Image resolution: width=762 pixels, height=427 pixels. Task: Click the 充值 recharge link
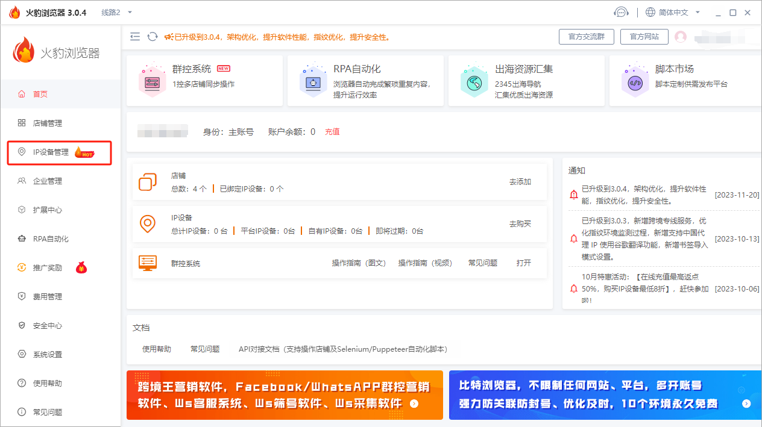coord(332,131)
